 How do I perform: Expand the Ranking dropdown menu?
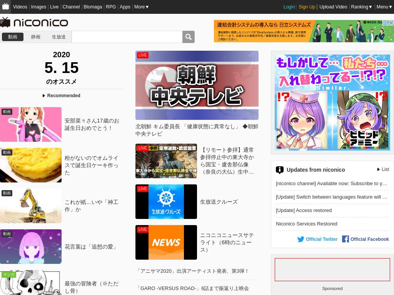pyautogui.click(x=361, y=7)
